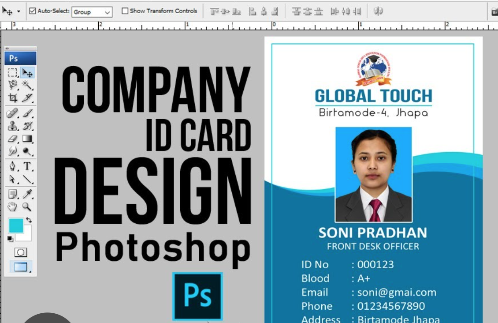This screenshot has height=323, width=498.
Task: Select the Eraser tool
Action: tap(13, 139)
